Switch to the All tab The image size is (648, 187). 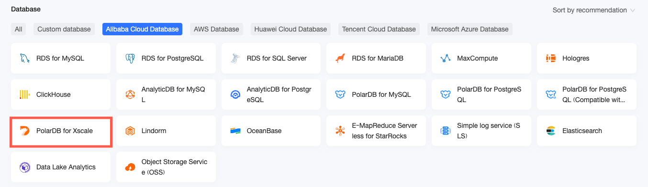click(18, 29)
